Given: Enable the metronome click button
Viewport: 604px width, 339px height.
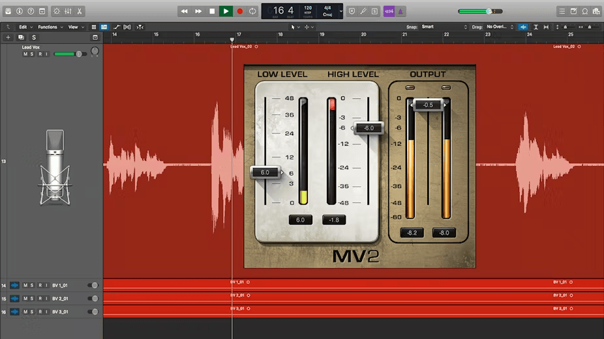Looking at the screenshot, I should 400,11.
